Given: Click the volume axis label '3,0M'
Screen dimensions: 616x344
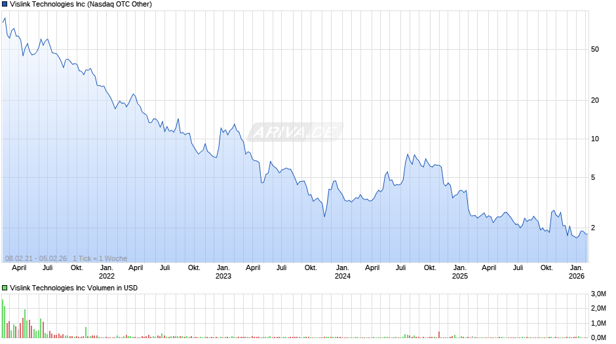Looking at the screenshot, I should point(598,294).
